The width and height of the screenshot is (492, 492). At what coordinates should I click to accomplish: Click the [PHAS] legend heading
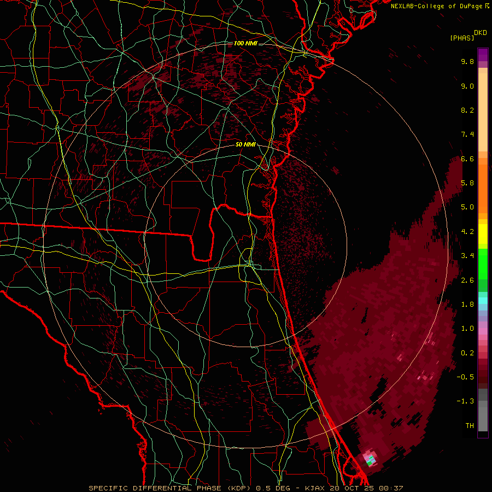point(462,38)
